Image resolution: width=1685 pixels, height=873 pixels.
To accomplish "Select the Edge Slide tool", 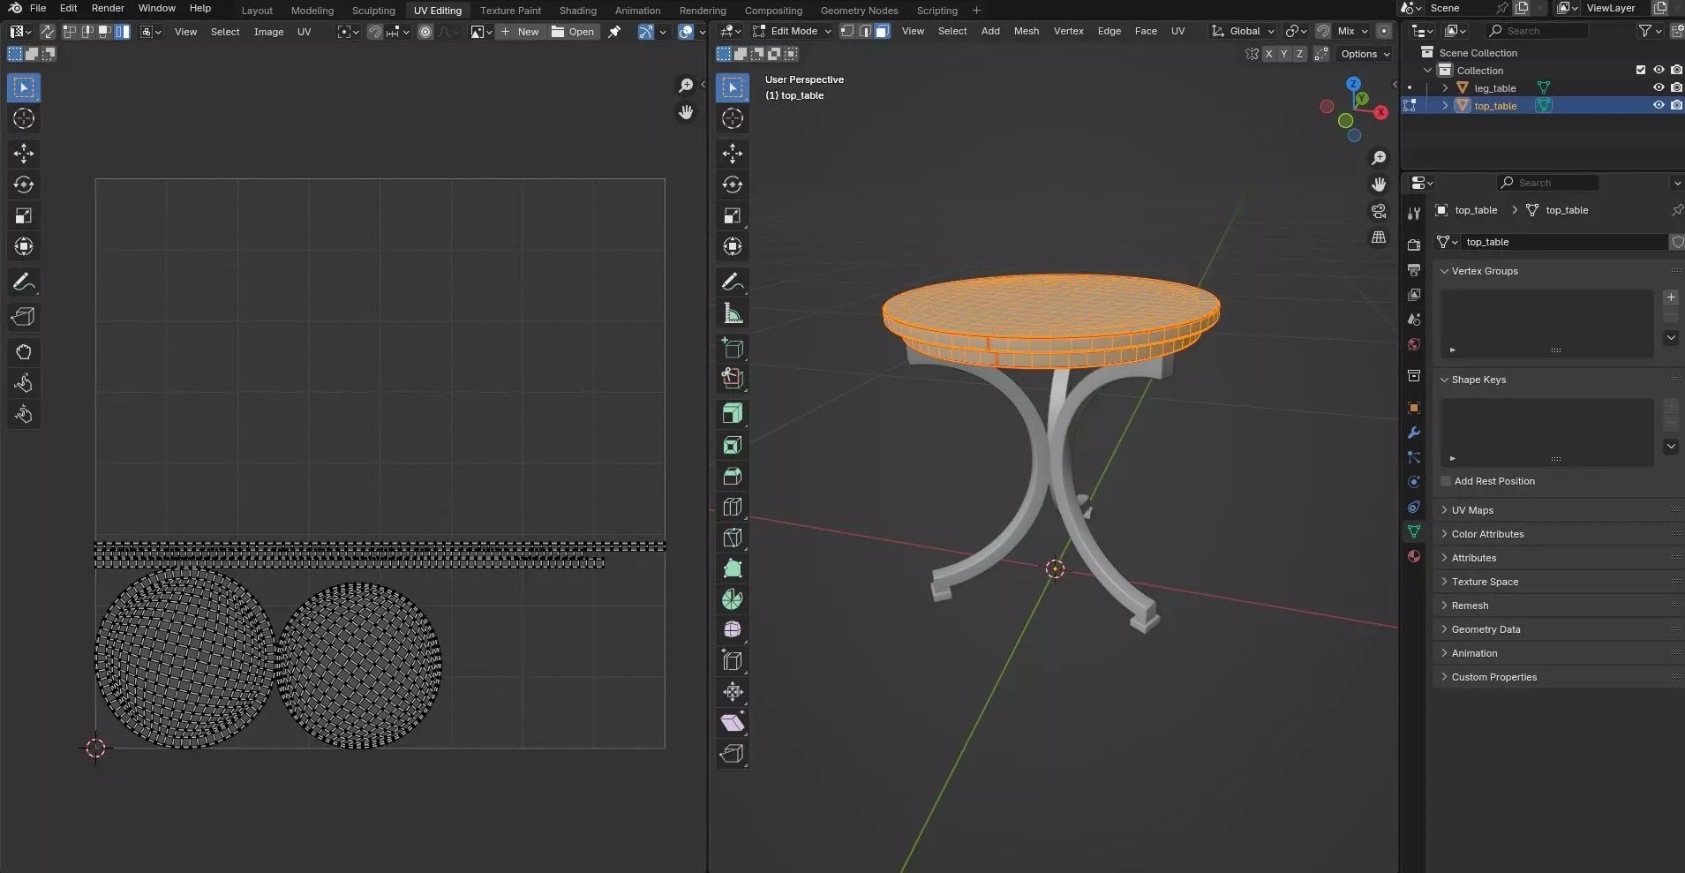I will (733, 660).
